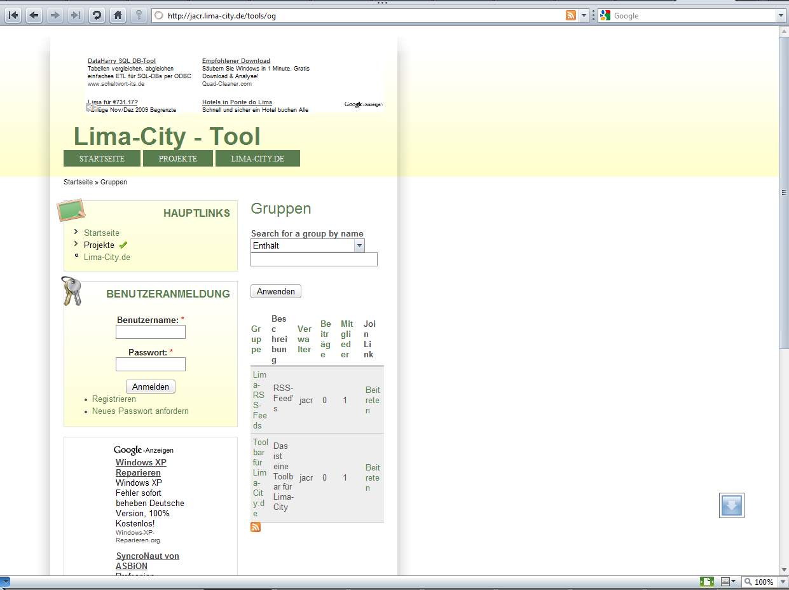Open Toolbar für Lima-City.de group
Image resolution: width=789 pixels, height=590 pixels.
coord(260,477)
